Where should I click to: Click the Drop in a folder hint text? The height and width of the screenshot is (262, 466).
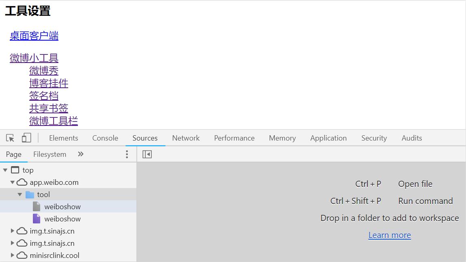[x=390, y=218]
